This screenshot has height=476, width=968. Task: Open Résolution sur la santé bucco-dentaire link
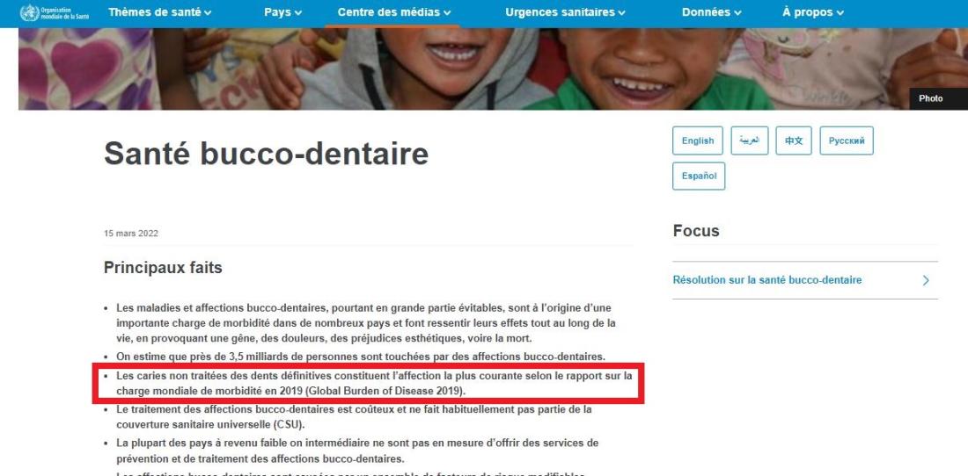coord(766,280)
